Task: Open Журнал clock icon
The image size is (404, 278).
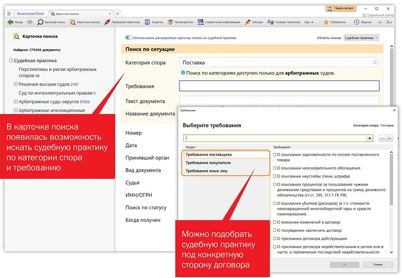Action: pyautogui.click(x=356, y=22)
